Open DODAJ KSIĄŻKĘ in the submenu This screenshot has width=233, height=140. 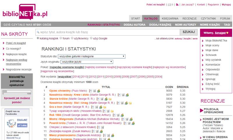point(160,25)
